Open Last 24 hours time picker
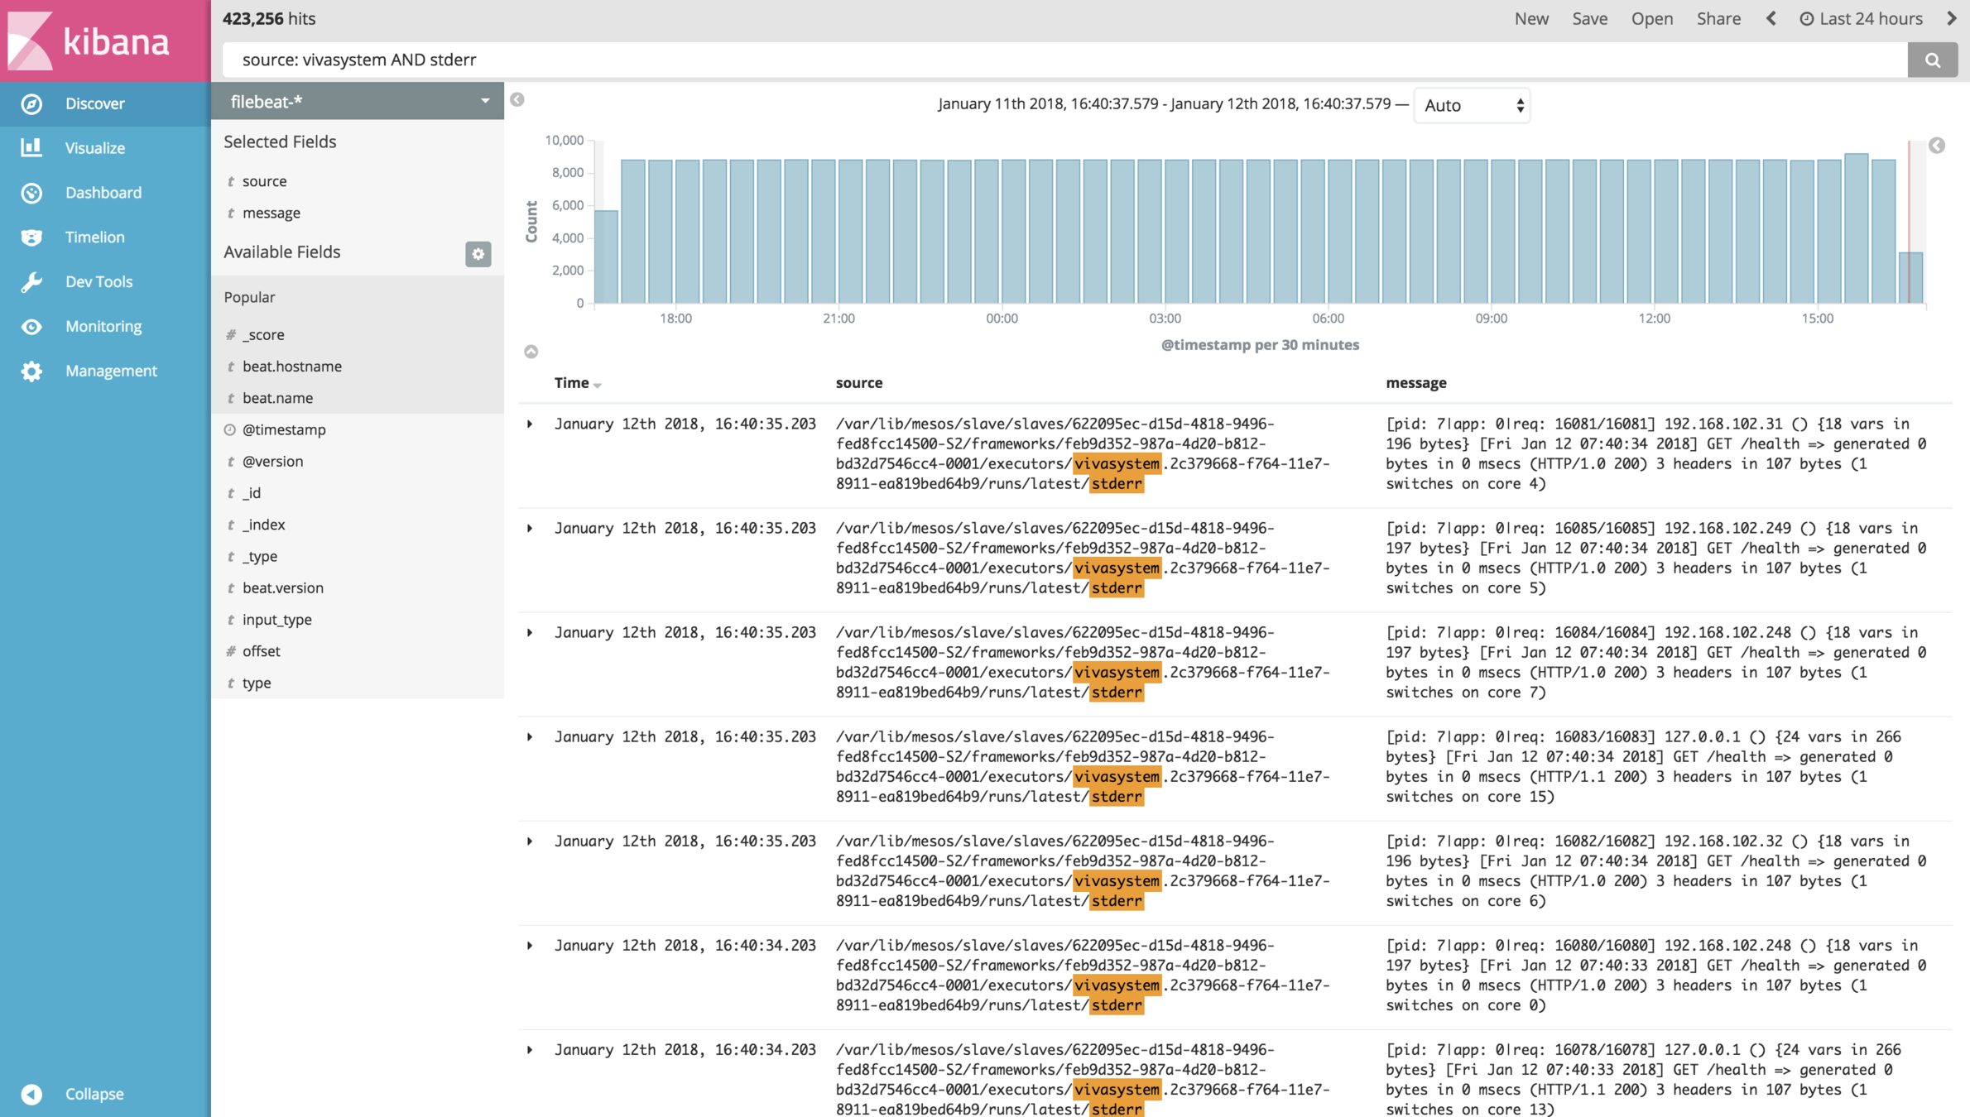 (x=1861, y=18)
